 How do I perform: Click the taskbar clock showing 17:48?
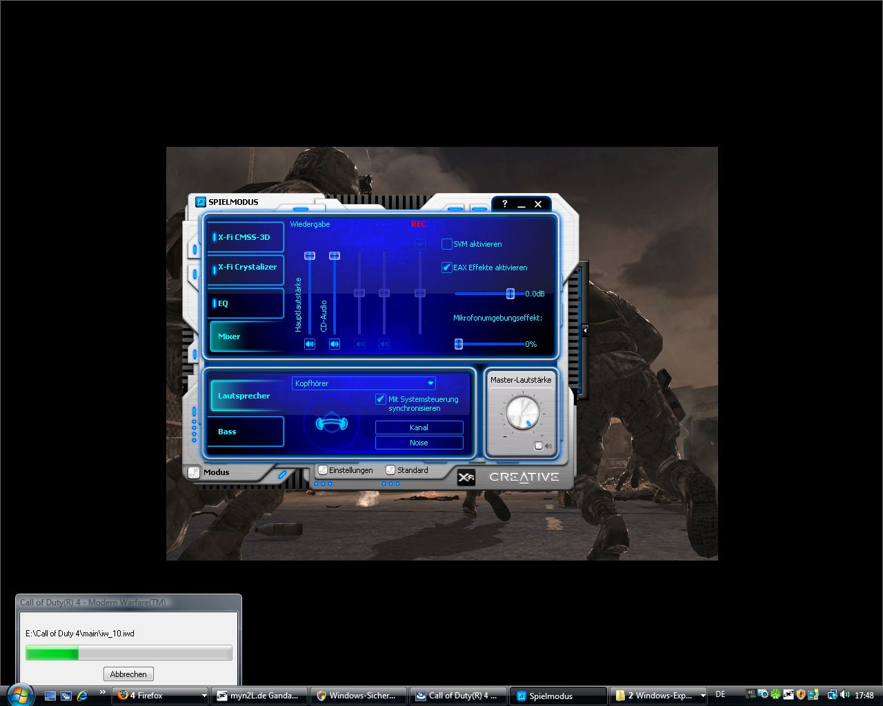pos(864,696)
